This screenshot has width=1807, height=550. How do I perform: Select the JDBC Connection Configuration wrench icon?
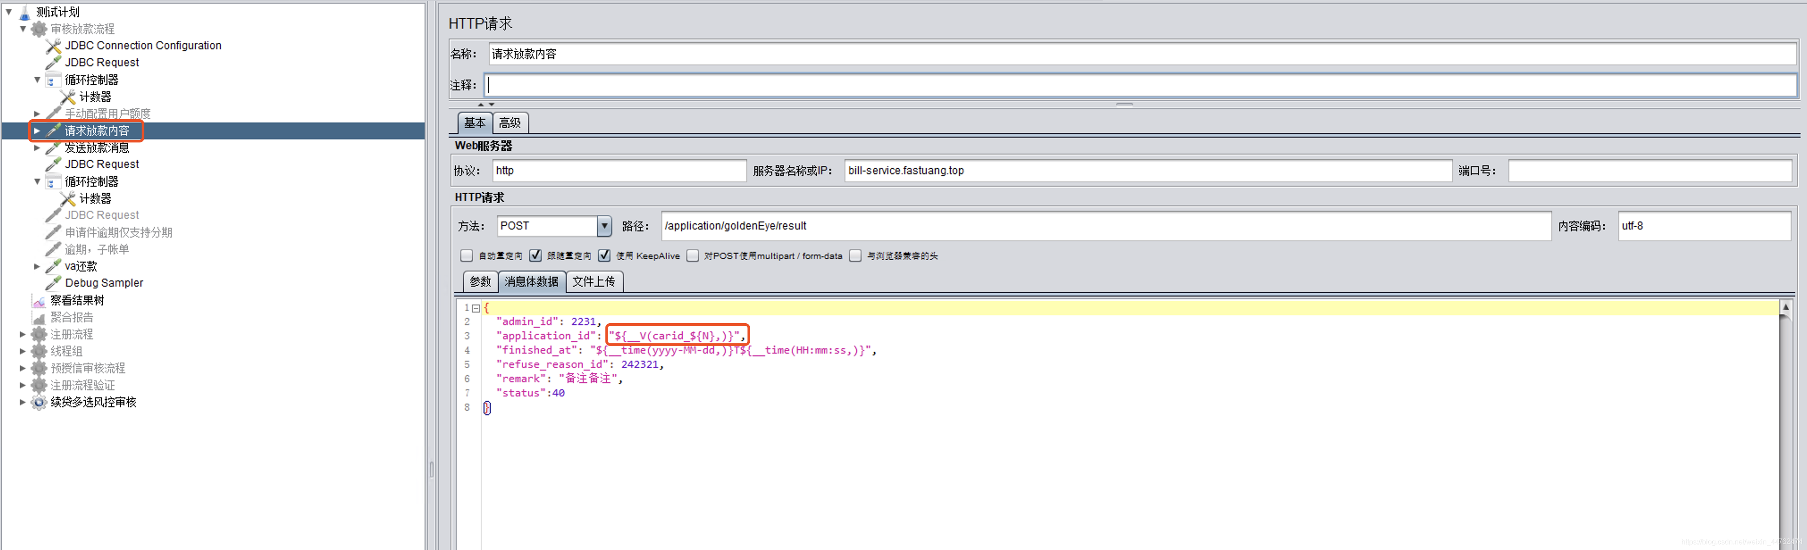(x=53, y=46)
